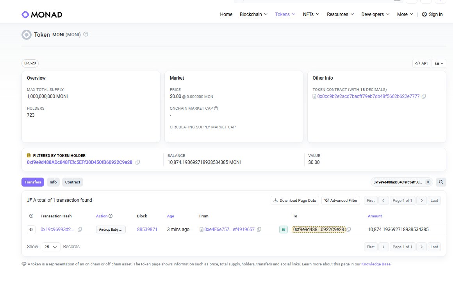Click the Airdrop Baby action badge

click(111, 230)
